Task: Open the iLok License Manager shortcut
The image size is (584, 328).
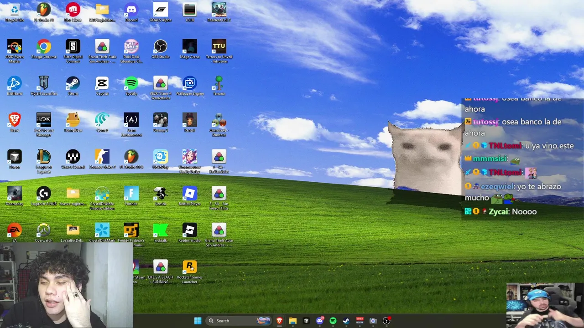Action: tap(44, 125)
